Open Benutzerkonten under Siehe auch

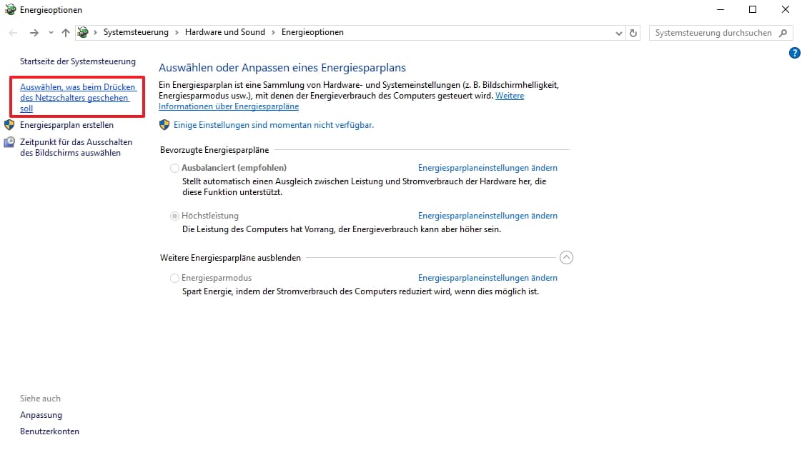click(49, 431)
